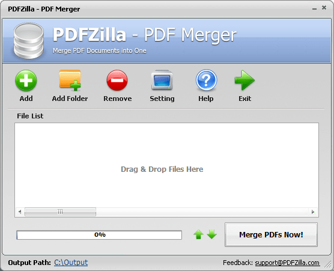
Task: Move file up with green up arrow
Action: (198, 234)
